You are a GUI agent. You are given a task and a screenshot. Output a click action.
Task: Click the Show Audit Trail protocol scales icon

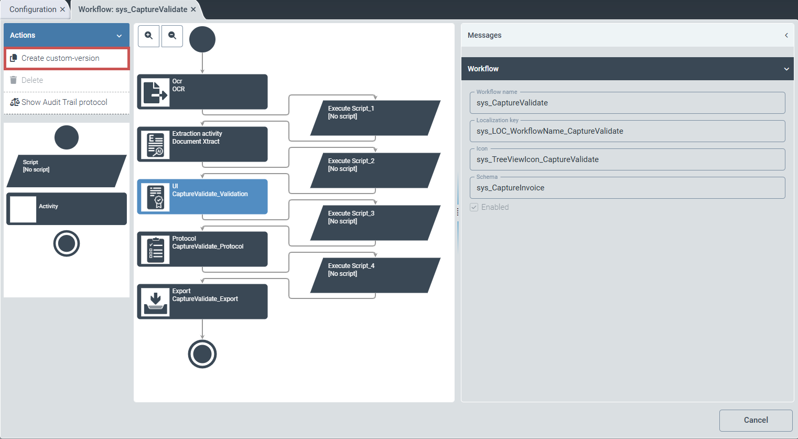pyautogui.click(x=13, y=102)
